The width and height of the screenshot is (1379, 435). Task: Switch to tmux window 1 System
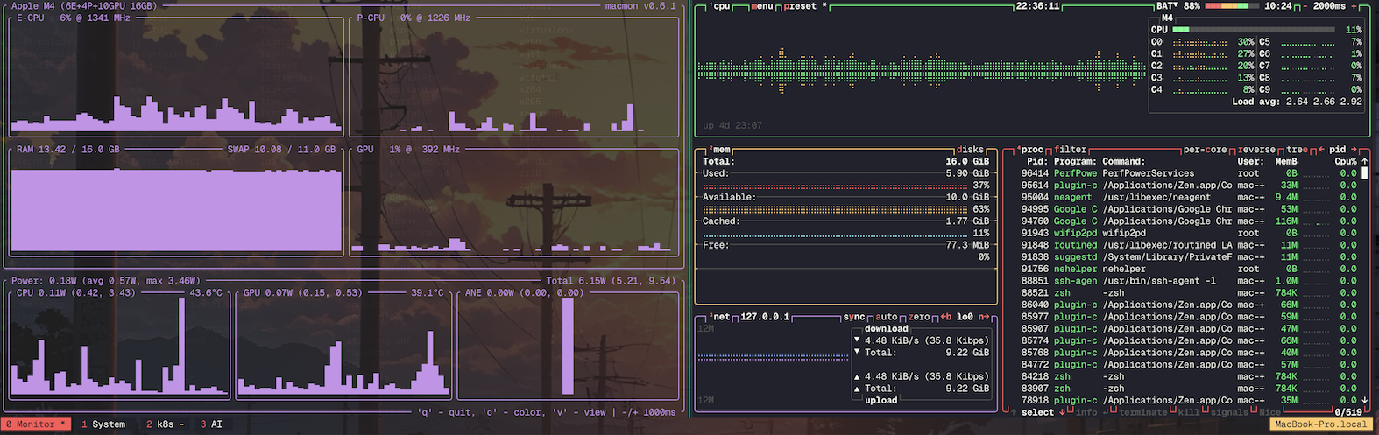(103, 424)
